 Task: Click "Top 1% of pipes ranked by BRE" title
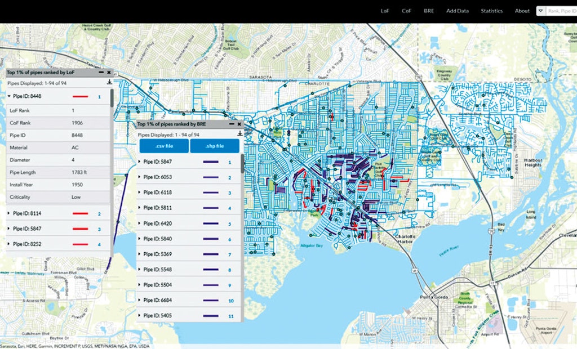tap(171, 124)
